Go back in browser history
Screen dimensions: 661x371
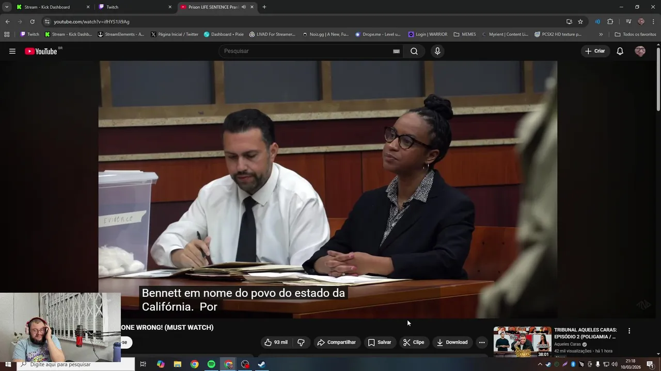(7, 22)
